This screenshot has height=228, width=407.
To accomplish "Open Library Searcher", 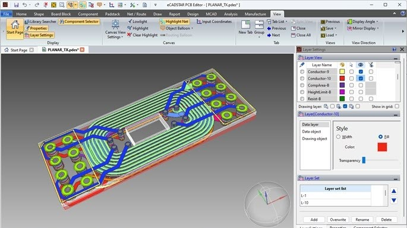I will (40, 21).
